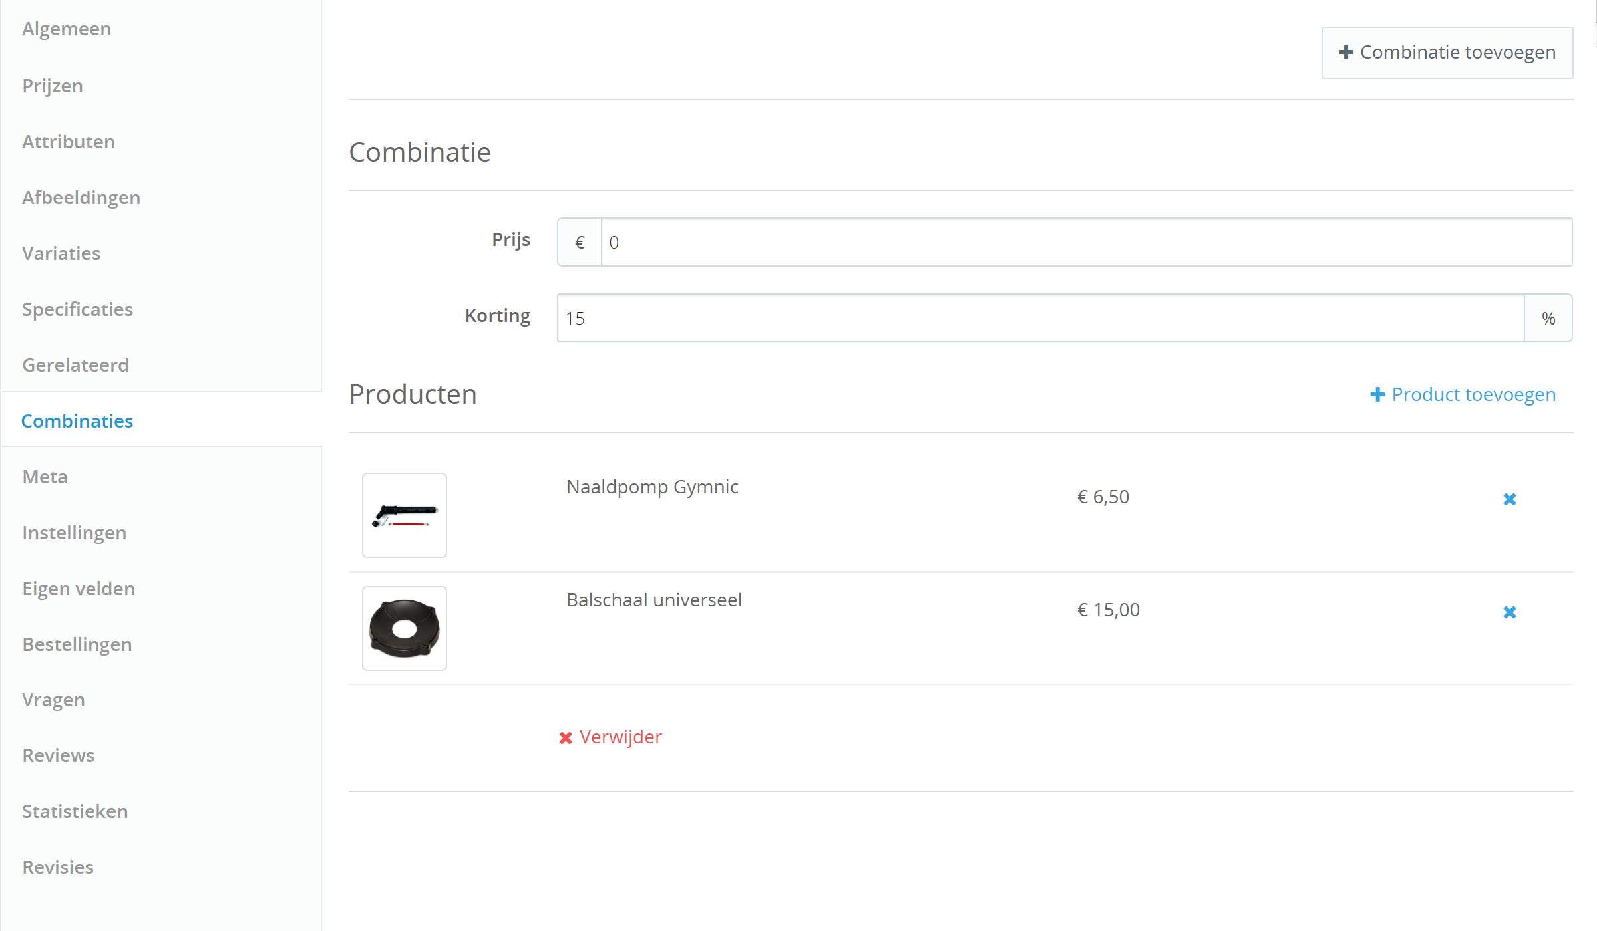Screen dimensions: 1597x931
Task: Click the red X beside Verwijder
Action: (566, 738)
